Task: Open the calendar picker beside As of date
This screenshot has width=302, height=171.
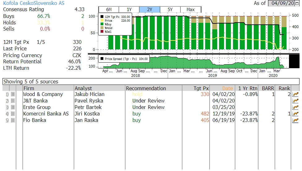Action: pyautogui.click(x=297, y=3)
